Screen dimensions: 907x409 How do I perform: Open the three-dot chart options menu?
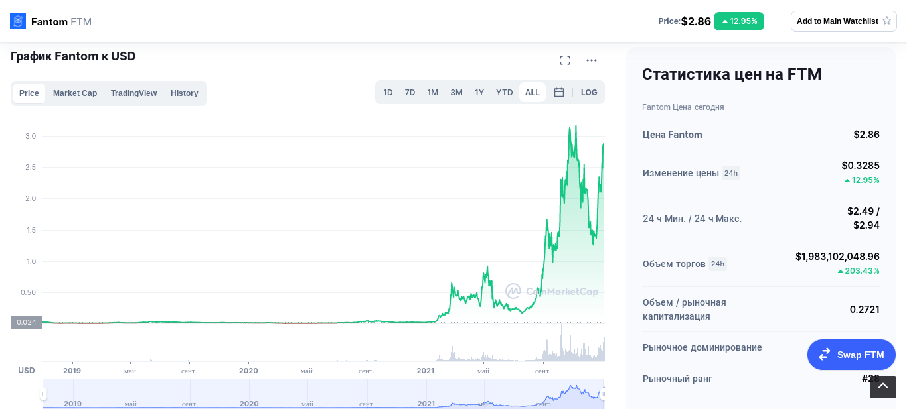[592, 60]
